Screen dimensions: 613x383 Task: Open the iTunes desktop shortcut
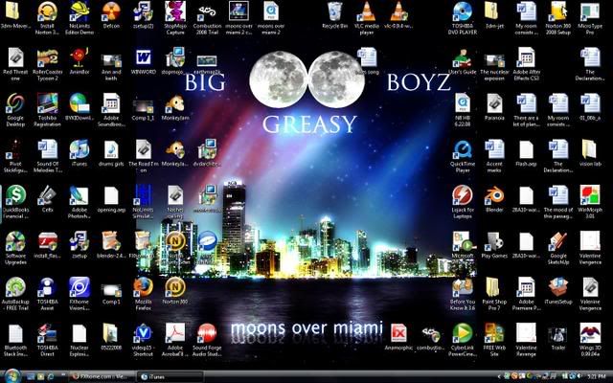(x=79, y=153)
